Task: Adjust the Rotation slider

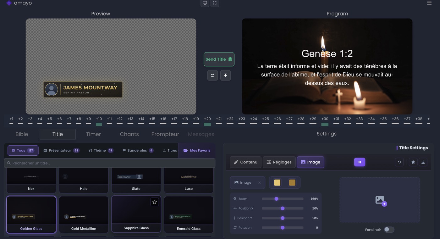Action: point(283,228)
